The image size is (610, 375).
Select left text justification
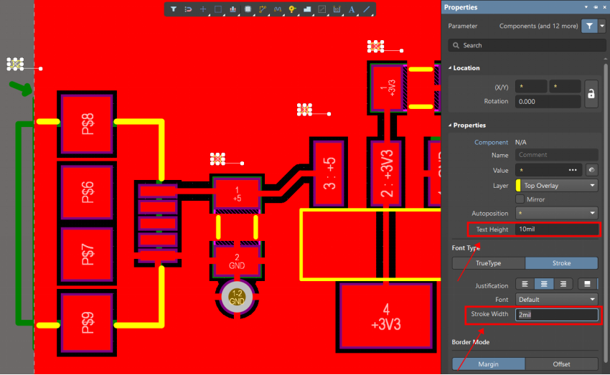click(525, 284)
